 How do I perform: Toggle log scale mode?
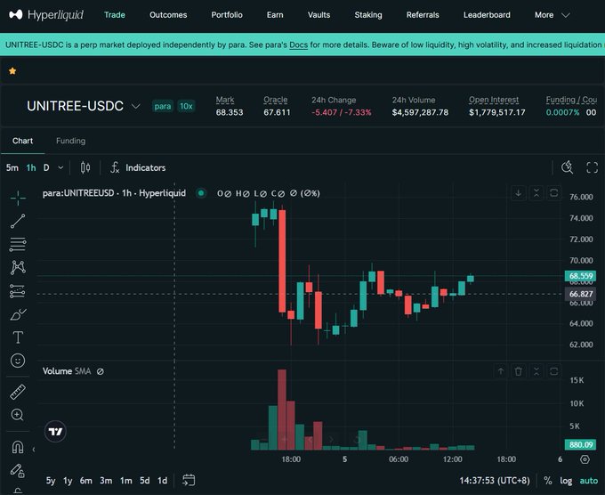(566, 481)
